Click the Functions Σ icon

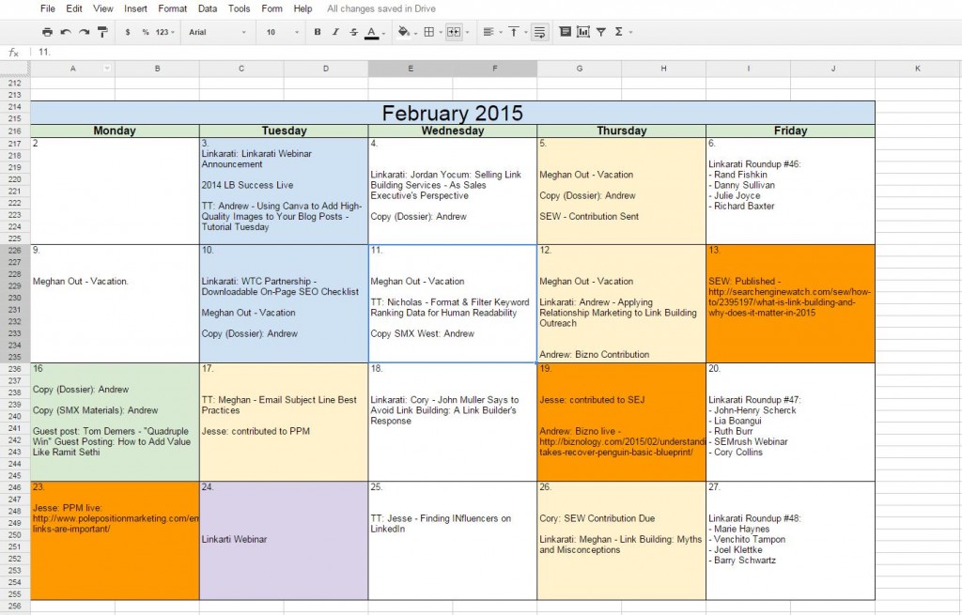[x=619, y=31]
